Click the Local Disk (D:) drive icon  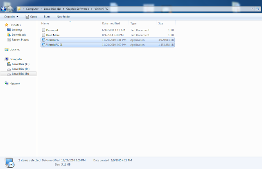(9, 69)
